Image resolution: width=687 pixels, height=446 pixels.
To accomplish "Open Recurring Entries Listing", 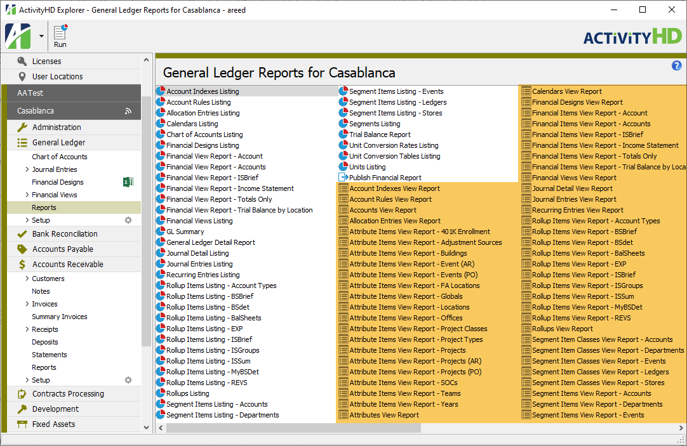I will (x=203, y=275).
